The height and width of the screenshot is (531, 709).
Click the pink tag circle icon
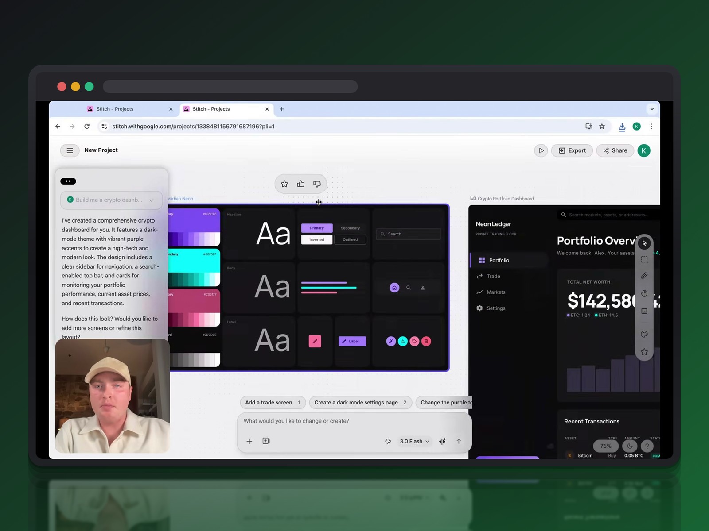pos(414,341)
